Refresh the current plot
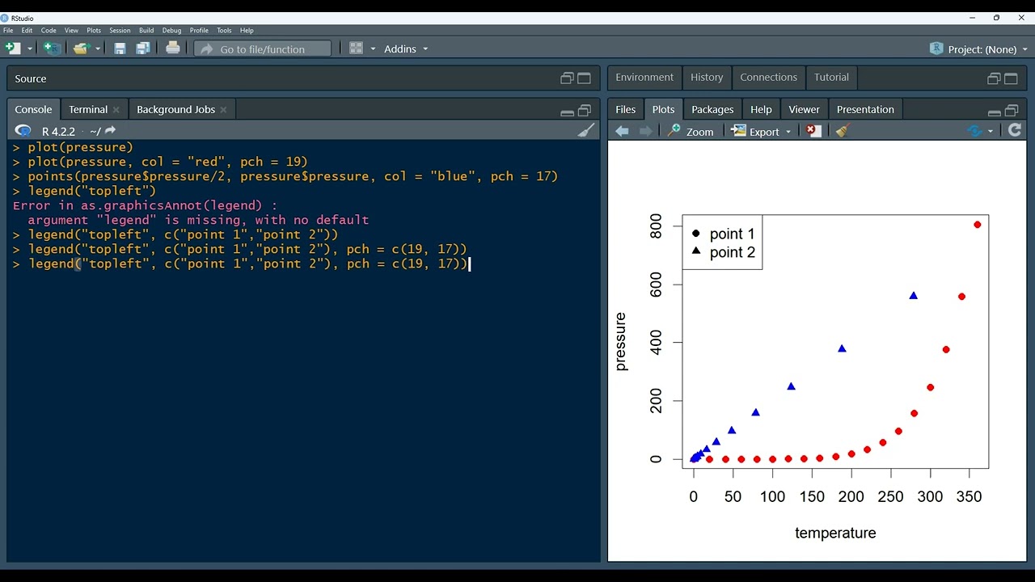Image resolution: width=1035 pixels, height=582 pixels. point(1015,130)
